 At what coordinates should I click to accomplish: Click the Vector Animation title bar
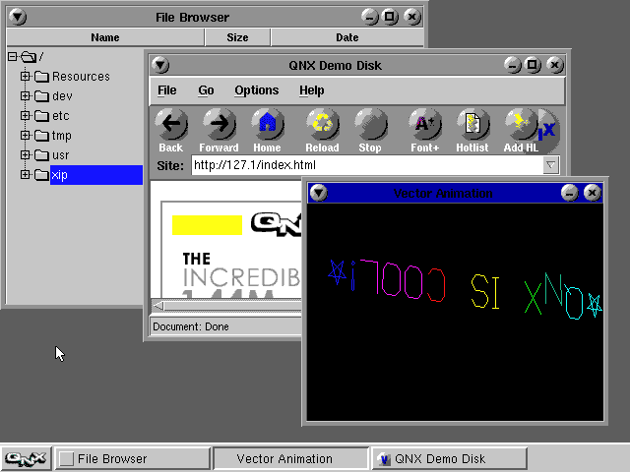pyautogui.click(x=443, y=193)
